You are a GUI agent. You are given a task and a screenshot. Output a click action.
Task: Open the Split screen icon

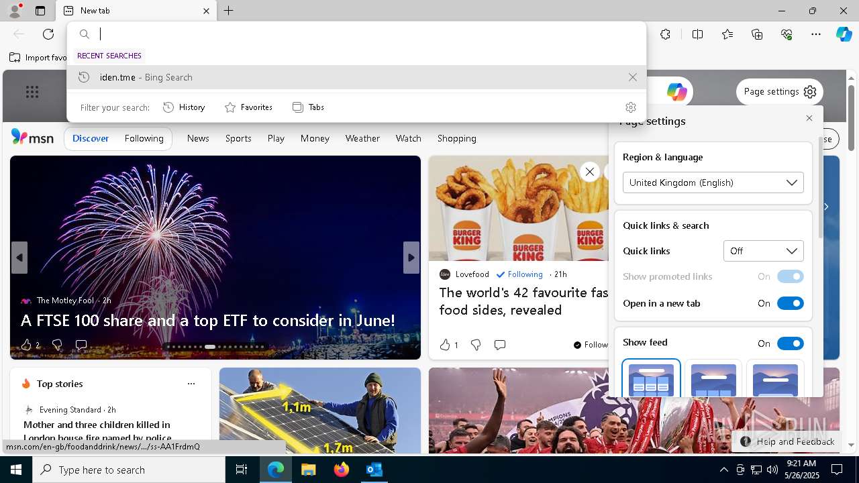pyautogui.click(x=697, y=34)
